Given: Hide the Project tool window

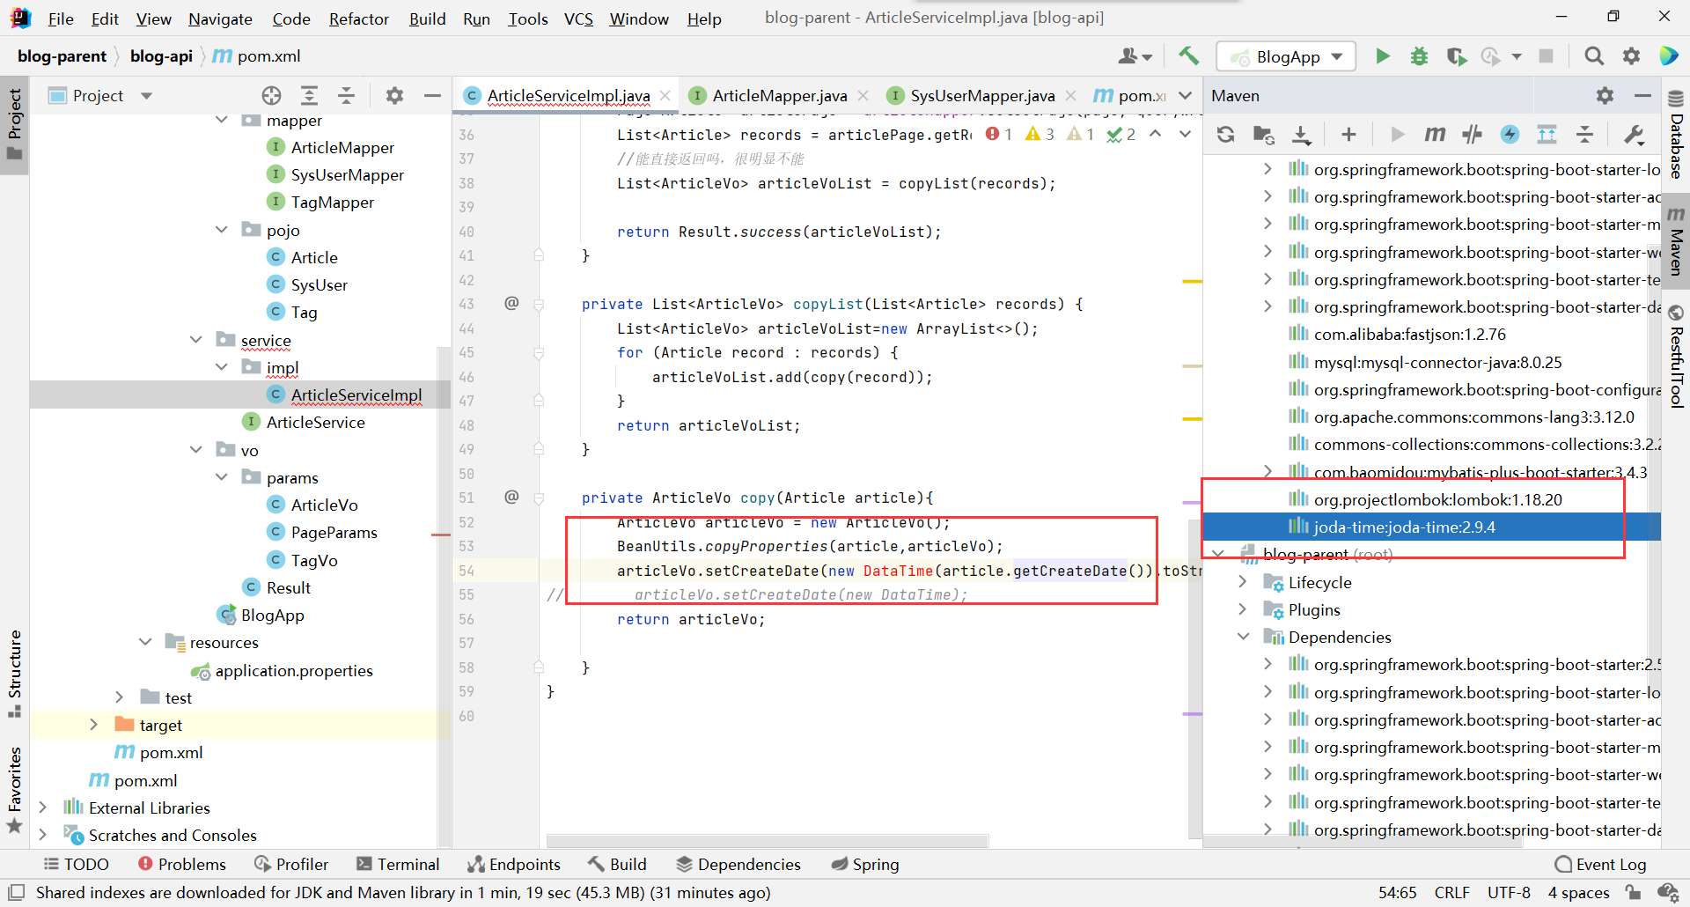Looking at the screenshot, I should pyautogui.click(x=432, y=95).
